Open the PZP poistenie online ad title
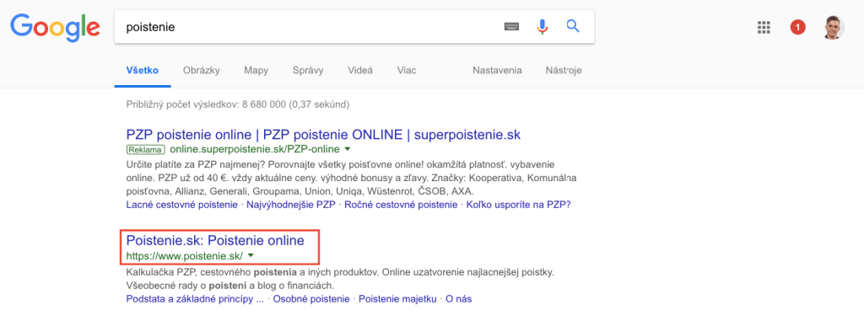Viewport: 864px width, 321px height. point(323,134)
